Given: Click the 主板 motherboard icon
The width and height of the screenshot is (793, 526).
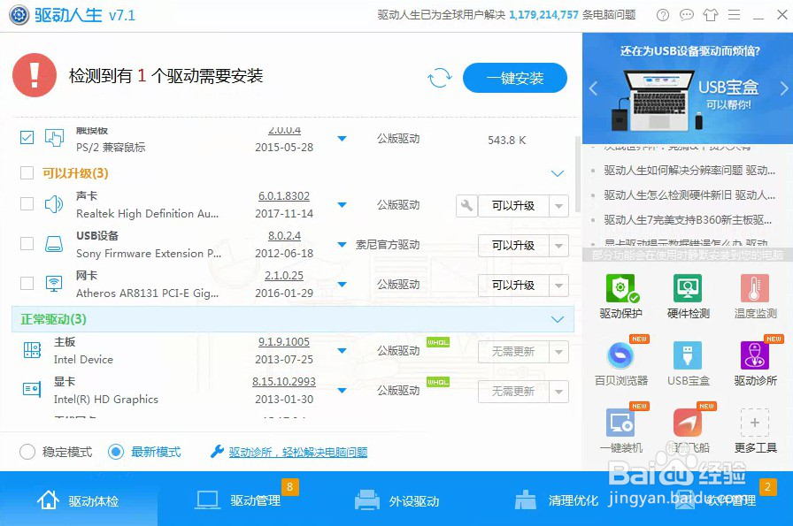Looking at the screenshot, I should tap(33, 350).
